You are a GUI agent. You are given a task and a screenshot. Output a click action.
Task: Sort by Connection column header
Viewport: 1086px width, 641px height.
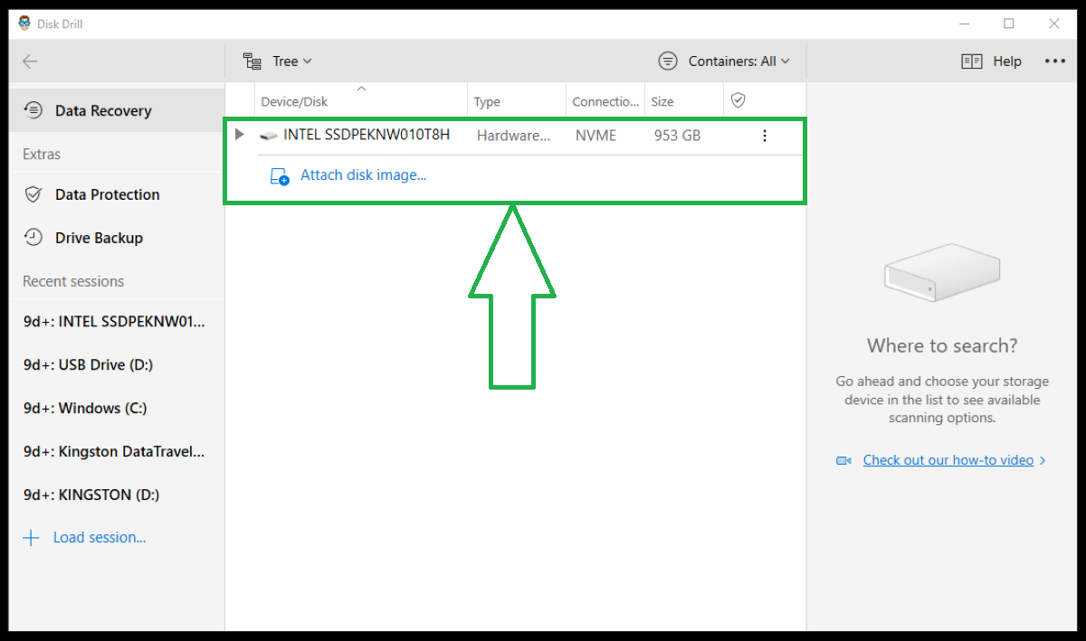click(605, 101)
